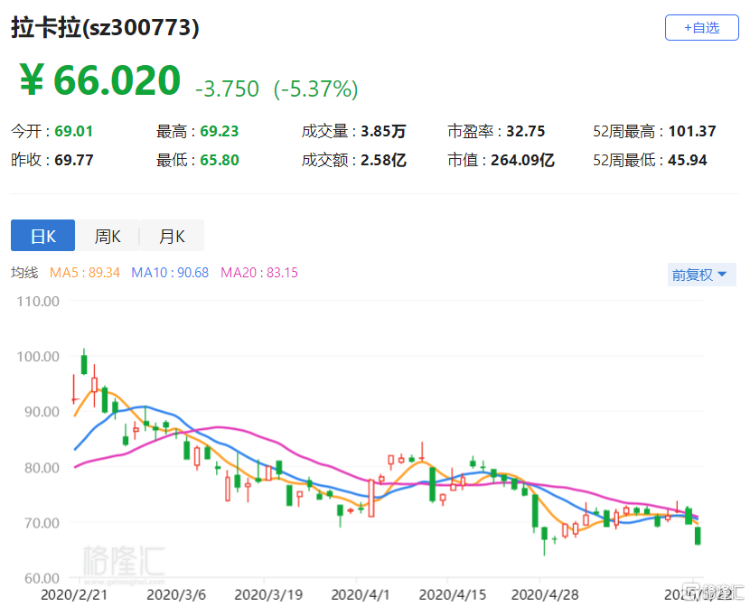Click the current price ¥66.020
The width and height of the screenshot is (750, 607).
[100, 79]
